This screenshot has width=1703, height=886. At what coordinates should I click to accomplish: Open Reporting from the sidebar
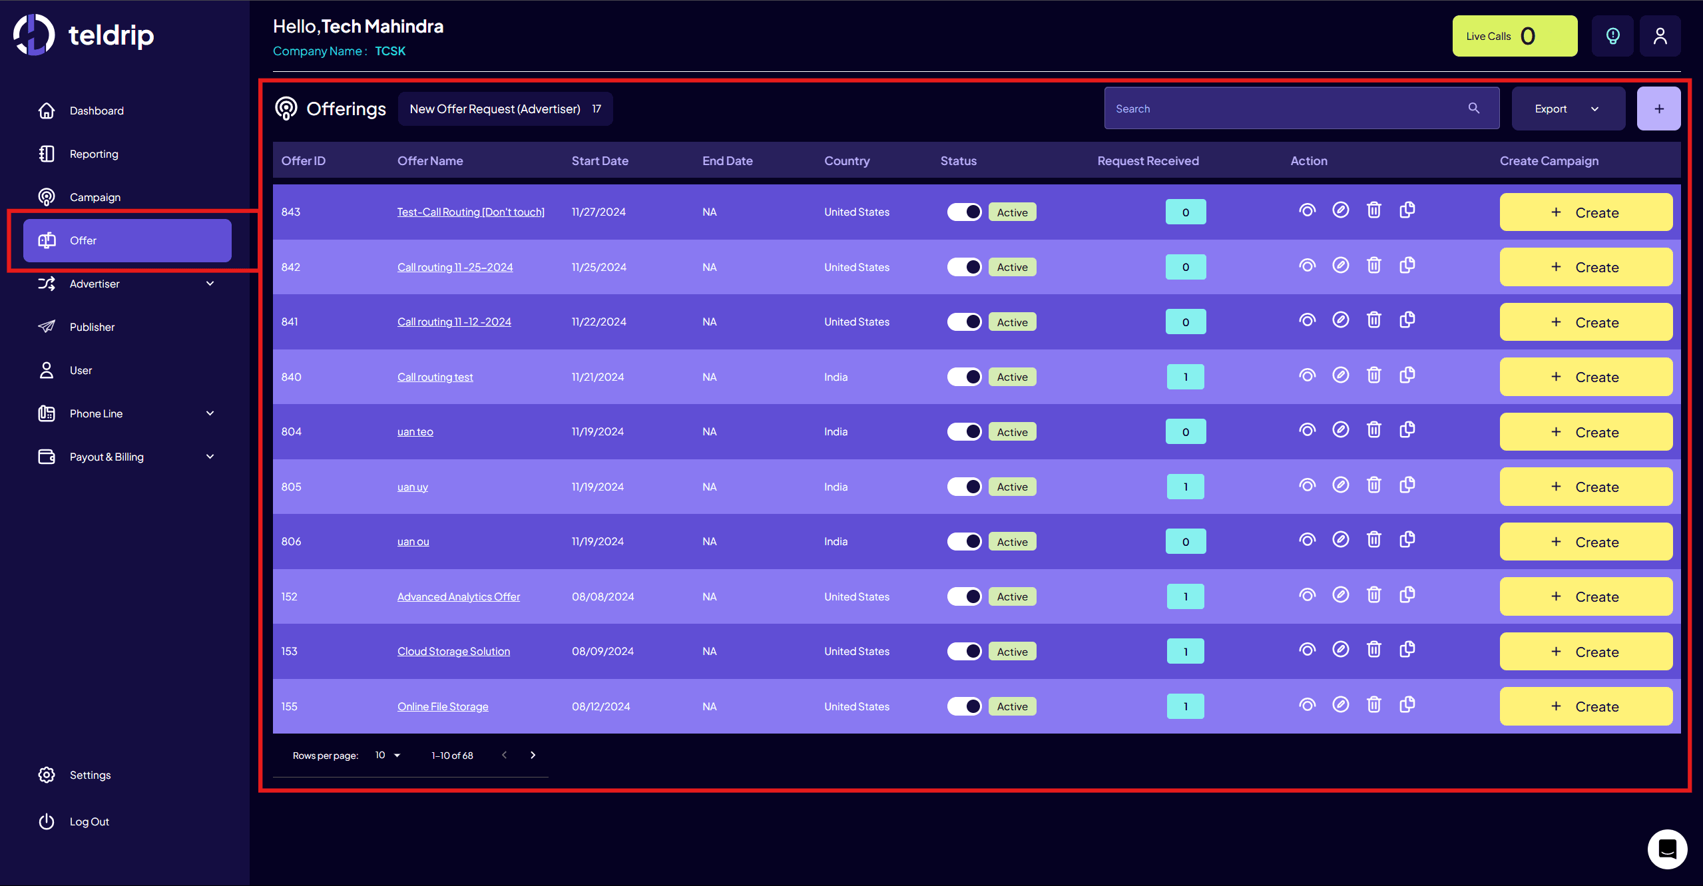[x=94, y=154]
